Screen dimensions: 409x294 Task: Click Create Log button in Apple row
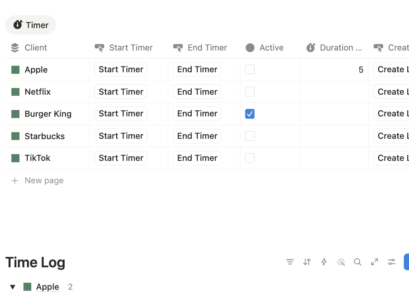click(x=392, y=69)
